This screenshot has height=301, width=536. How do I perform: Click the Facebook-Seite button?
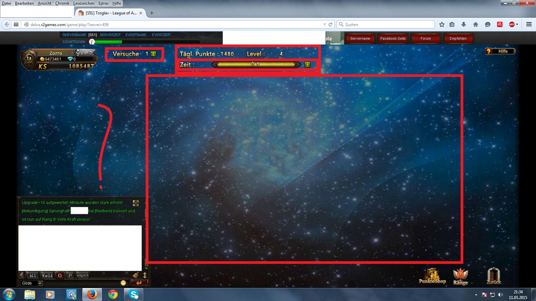pos(393,39)
